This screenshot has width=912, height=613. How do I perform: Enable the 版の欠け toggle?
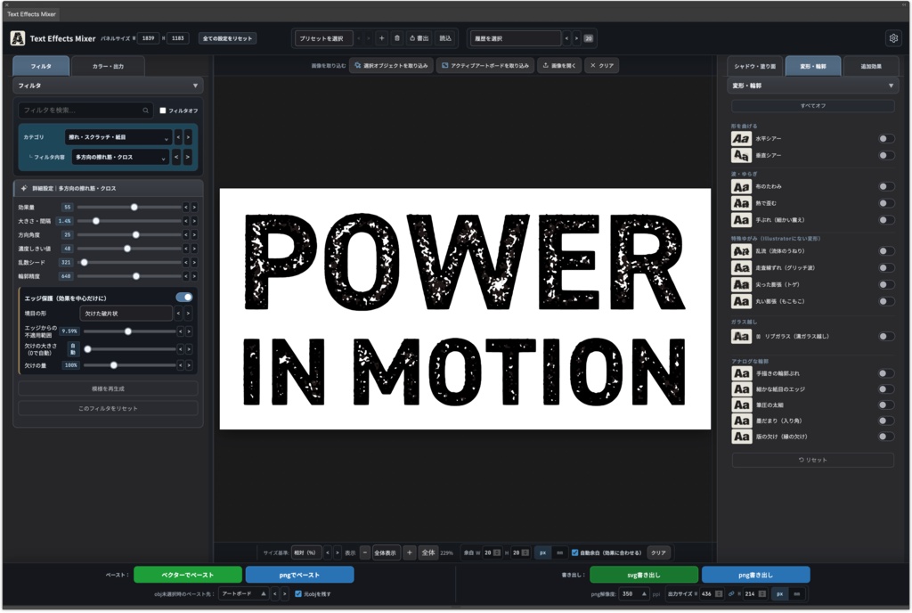(x=886, y=437)
